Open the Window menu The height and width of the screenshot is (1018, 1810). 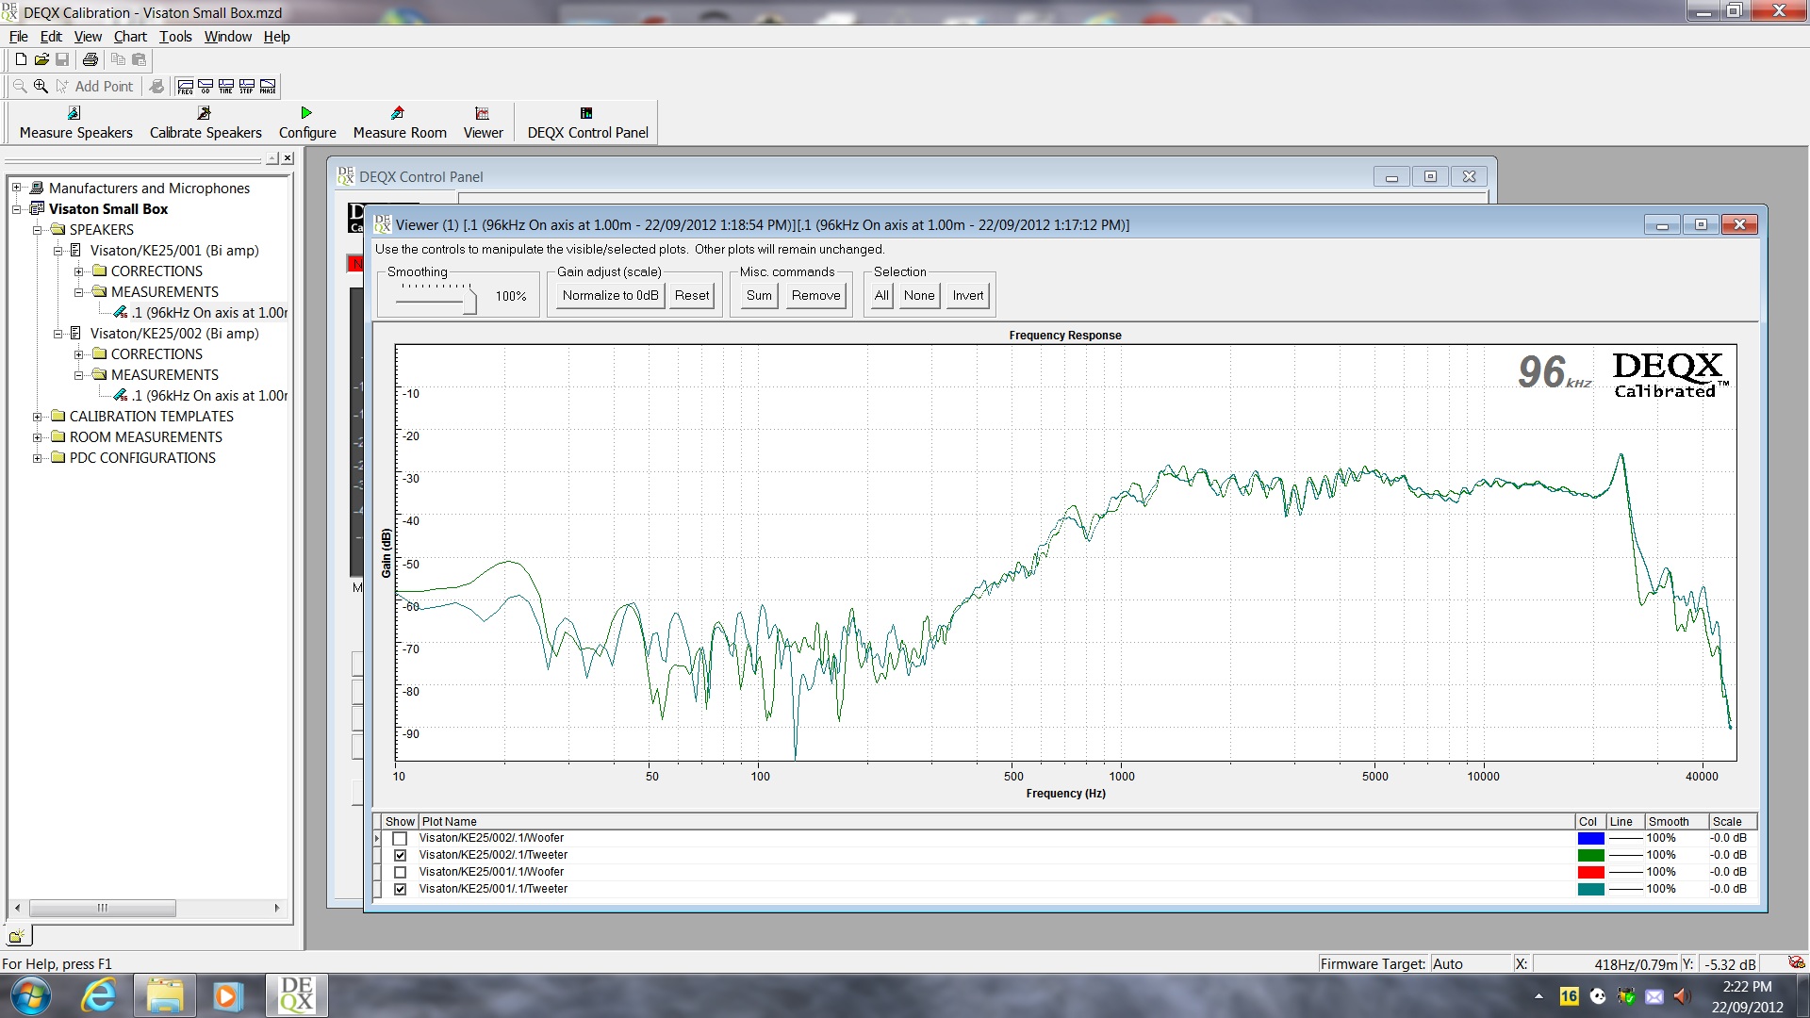[228, 37]
